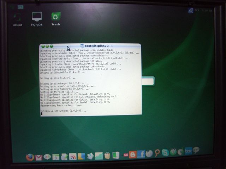This screenshot has height=169, width=226.
Task: Click the terminal title bar root@istpik570
Action: pos(96,46)
